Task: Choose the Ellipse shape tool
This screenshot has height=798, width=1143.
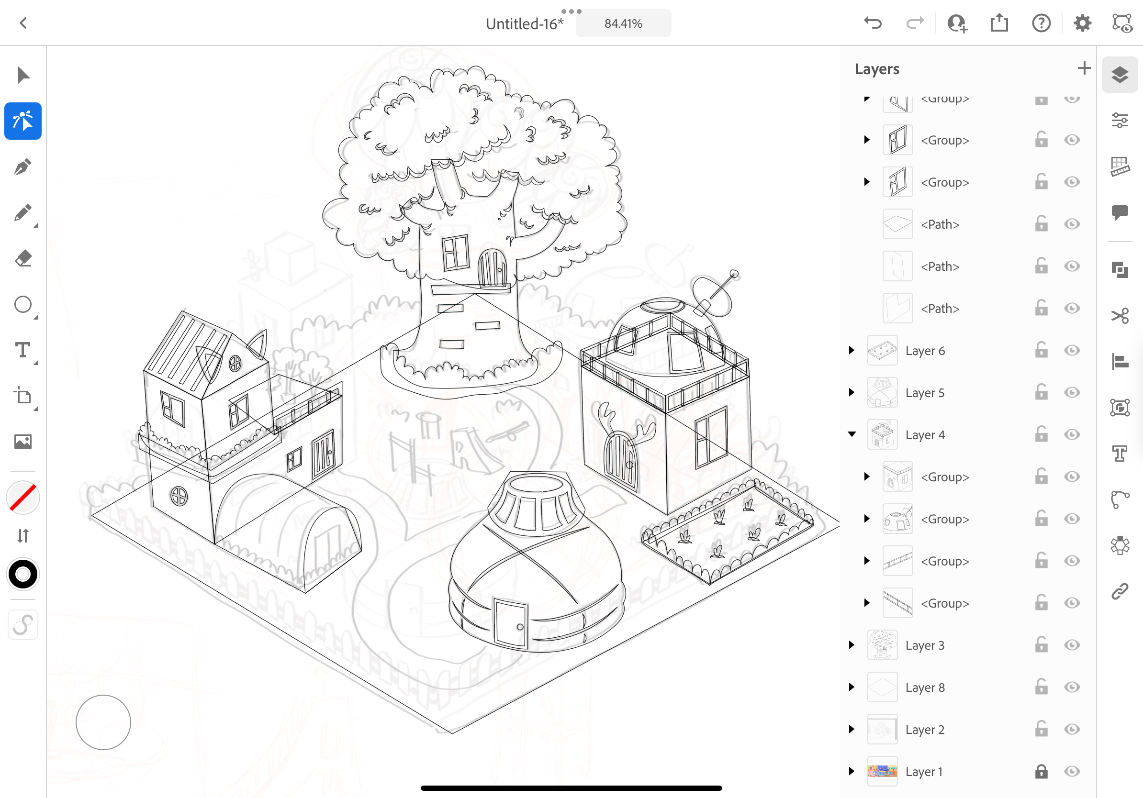Action: tap(23, 304)
